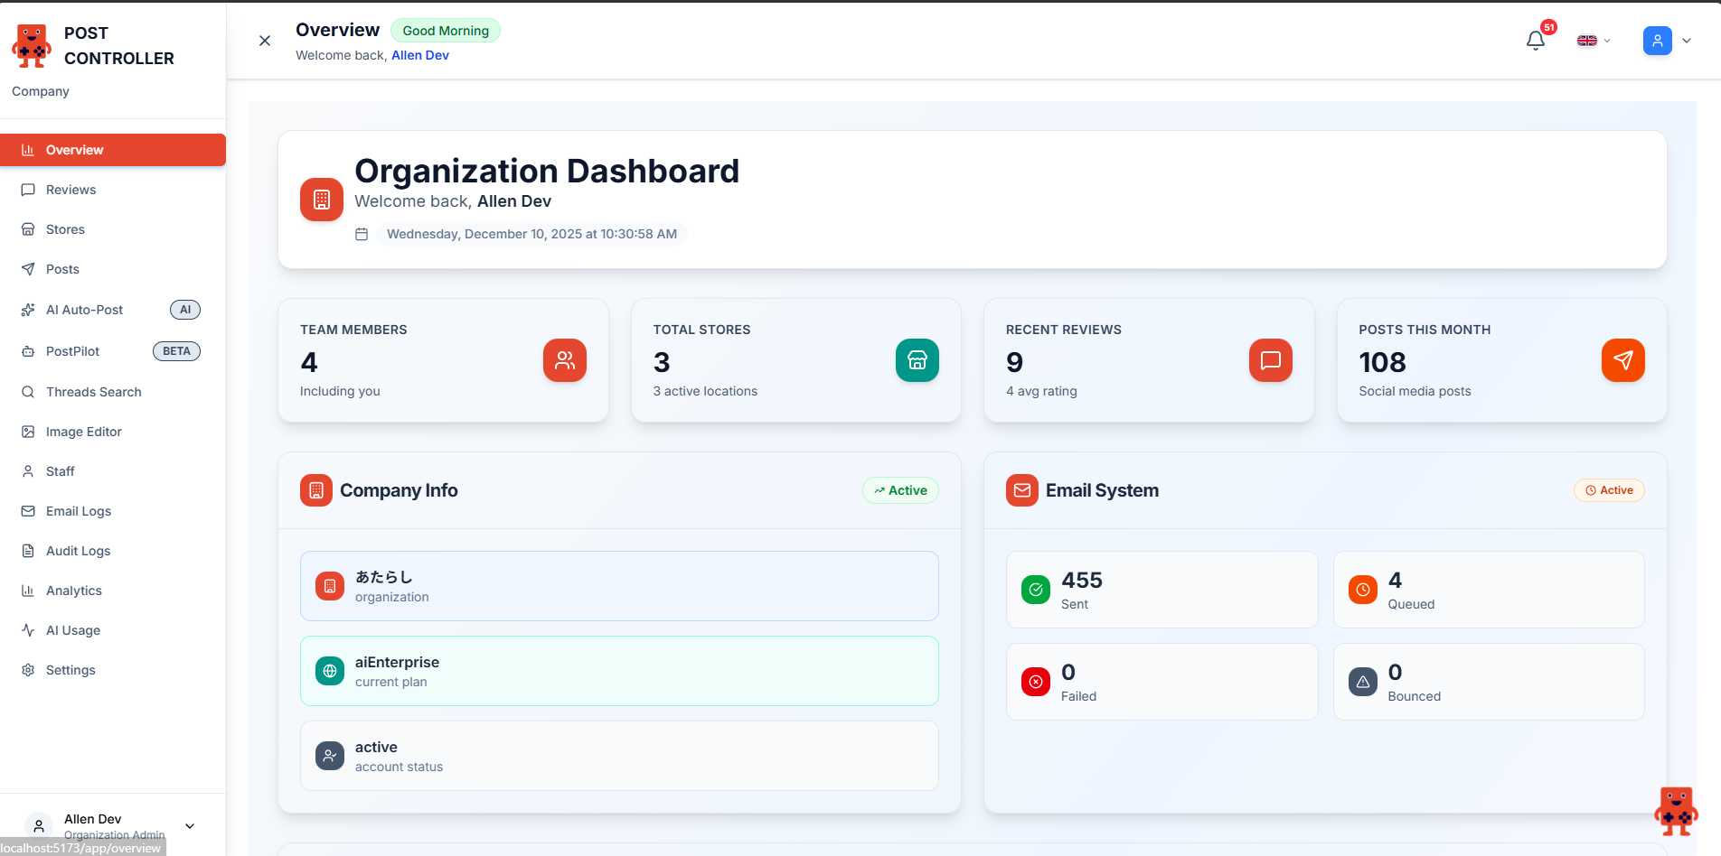Open AI Auto-Post menu item
This screenshot has width=1721, height=856.
click(x=84, y=310)
